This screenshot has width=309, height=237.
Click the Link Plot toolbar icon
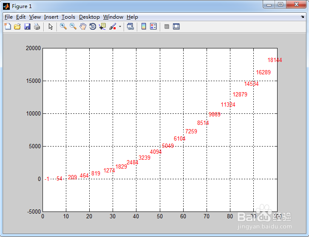coord(130,26)
